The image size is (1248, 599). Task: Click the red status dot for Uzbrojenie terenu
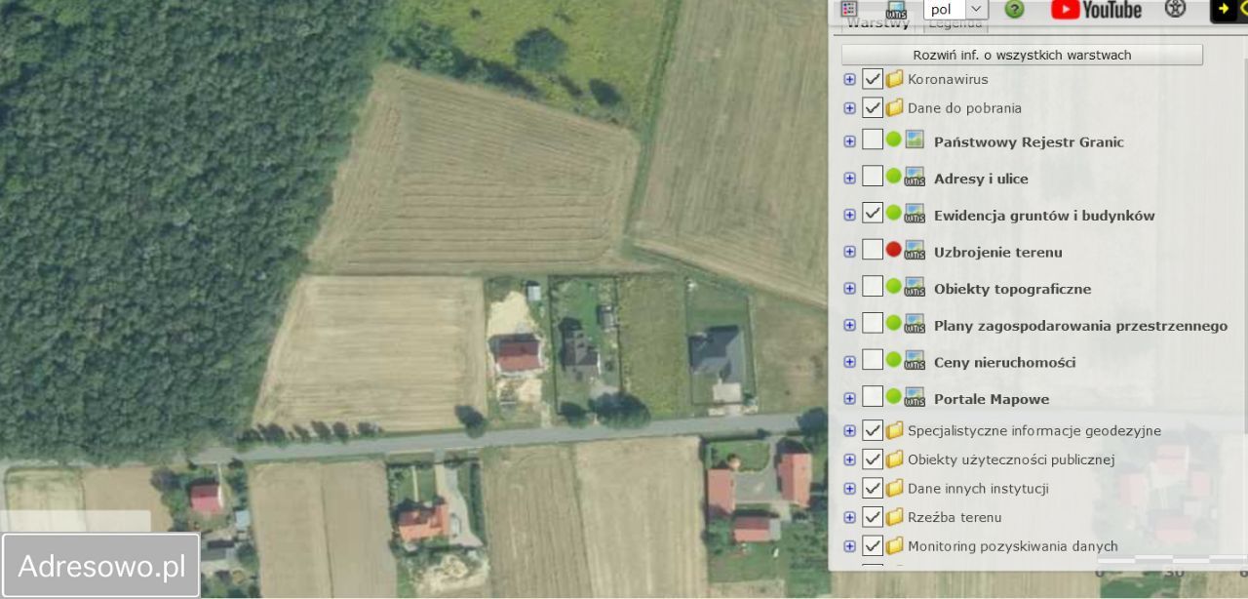[x=893, y=250]
